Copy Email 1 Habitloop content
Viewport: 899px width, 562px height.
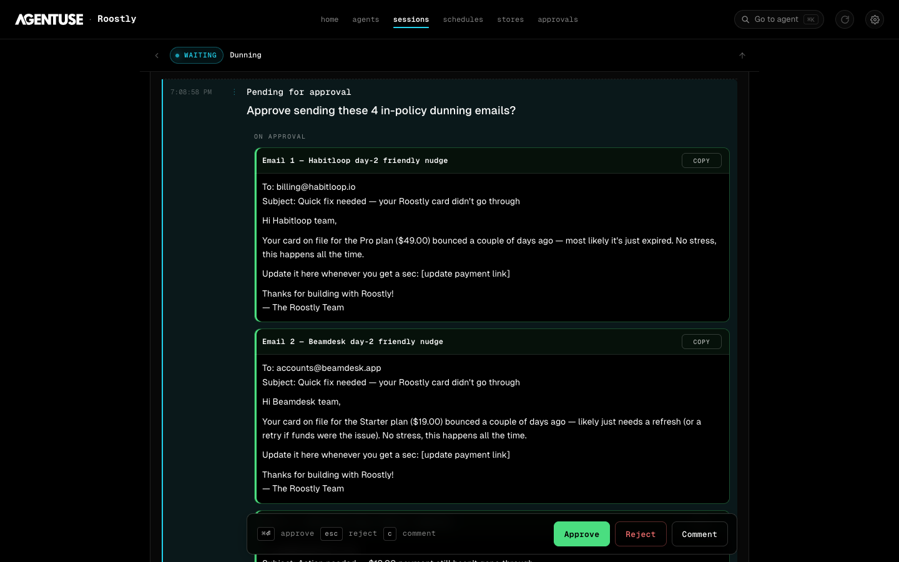[x=702, y=160]
